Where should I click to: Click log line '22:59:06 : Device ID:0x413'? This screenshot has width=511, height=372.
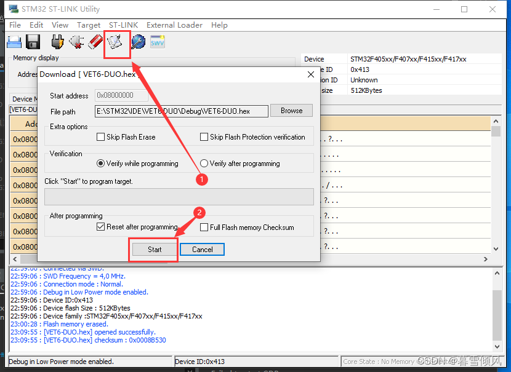[52, 300]
